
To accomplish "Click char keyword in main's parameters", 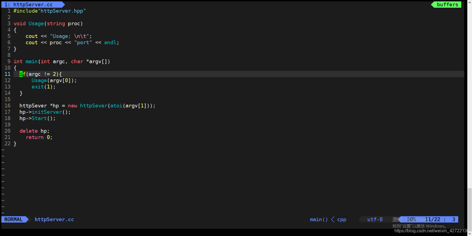I will [77, 62].
